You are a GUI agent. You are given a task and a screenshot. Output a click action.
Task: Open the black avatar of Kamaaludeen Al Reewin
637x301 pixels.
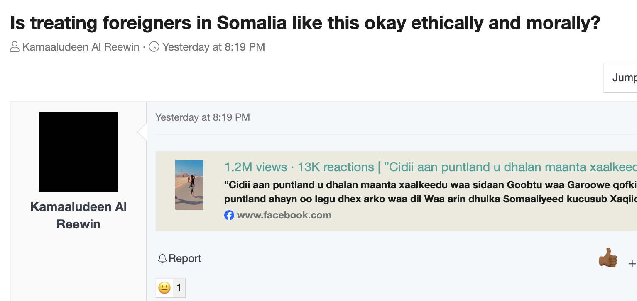(x=78, y=152)
